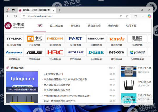This screenshot has height=112, width=158.
Task: Open article p.to地址登录入口
Action: (x=53, y=74)
